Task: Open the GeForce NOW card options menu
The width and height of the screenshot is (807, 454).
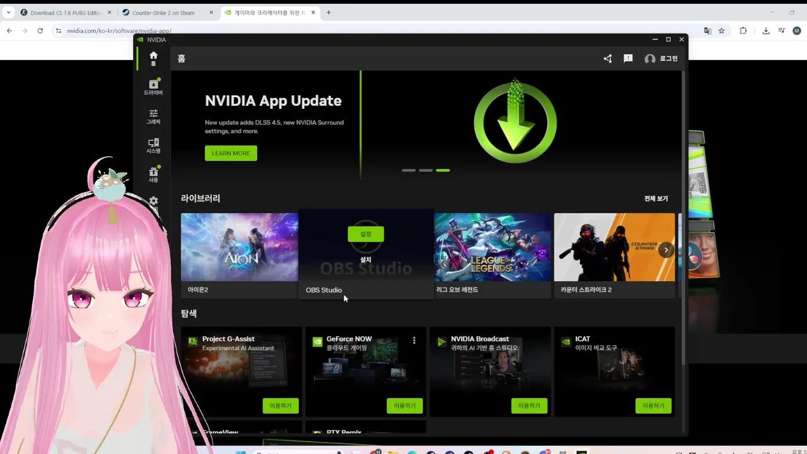Action: click(414, 340)
